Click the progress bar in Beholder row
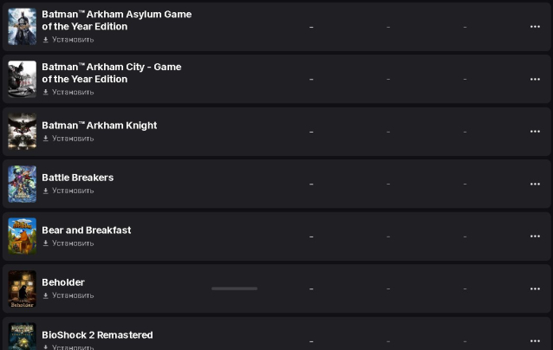The width and height of the screenshot is (553, 350). pyautogui.click(x=234, y=288)
